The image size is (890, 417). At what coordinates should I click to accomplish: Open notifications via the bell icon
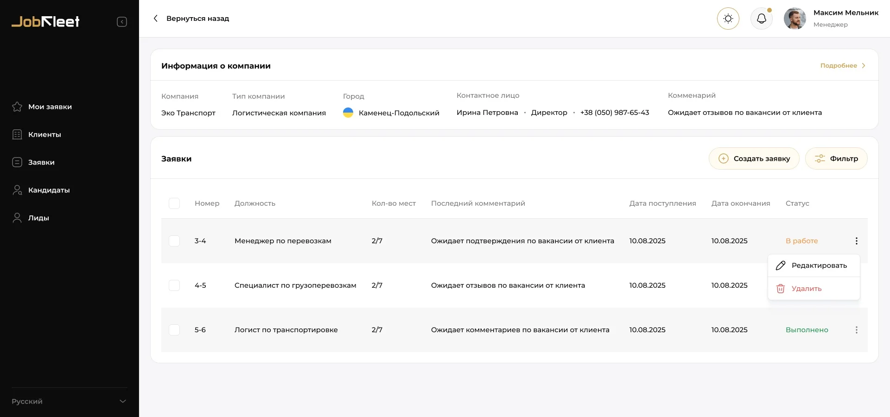(761, 19)
